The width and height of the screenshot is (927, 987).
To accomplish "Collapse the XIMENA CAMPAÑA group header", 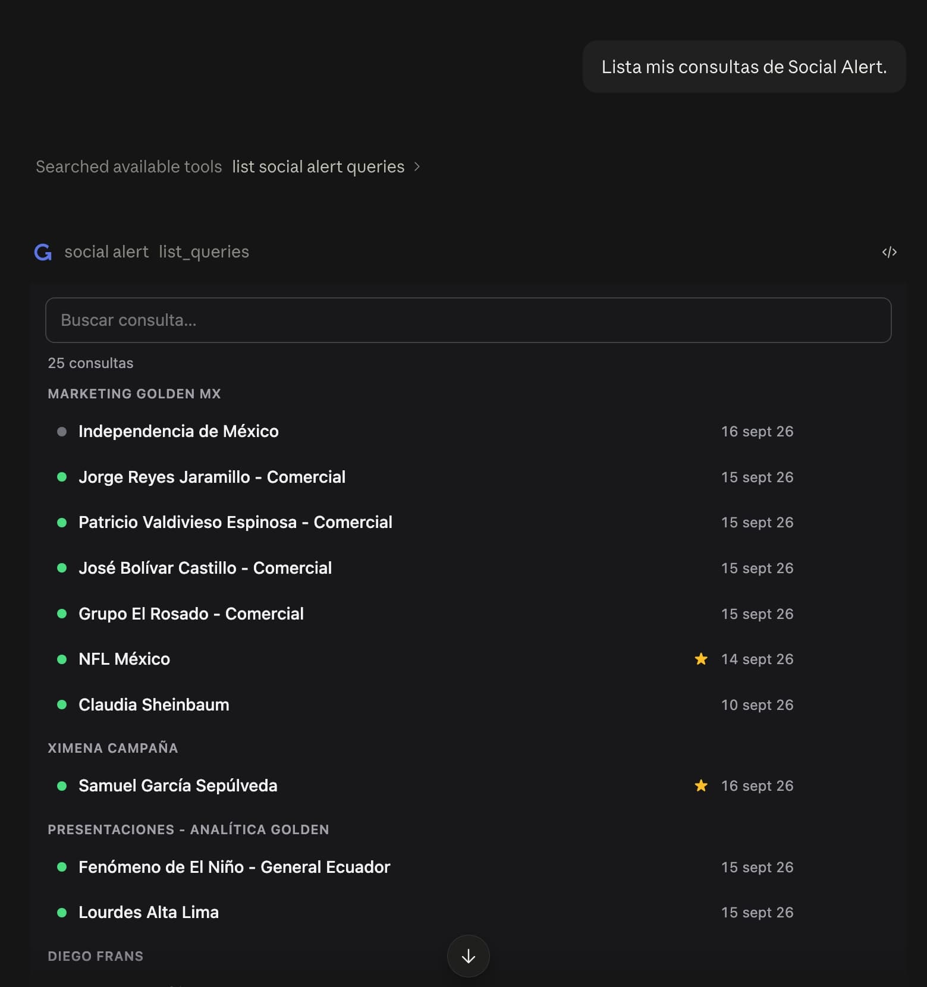I will coord(113,748).
